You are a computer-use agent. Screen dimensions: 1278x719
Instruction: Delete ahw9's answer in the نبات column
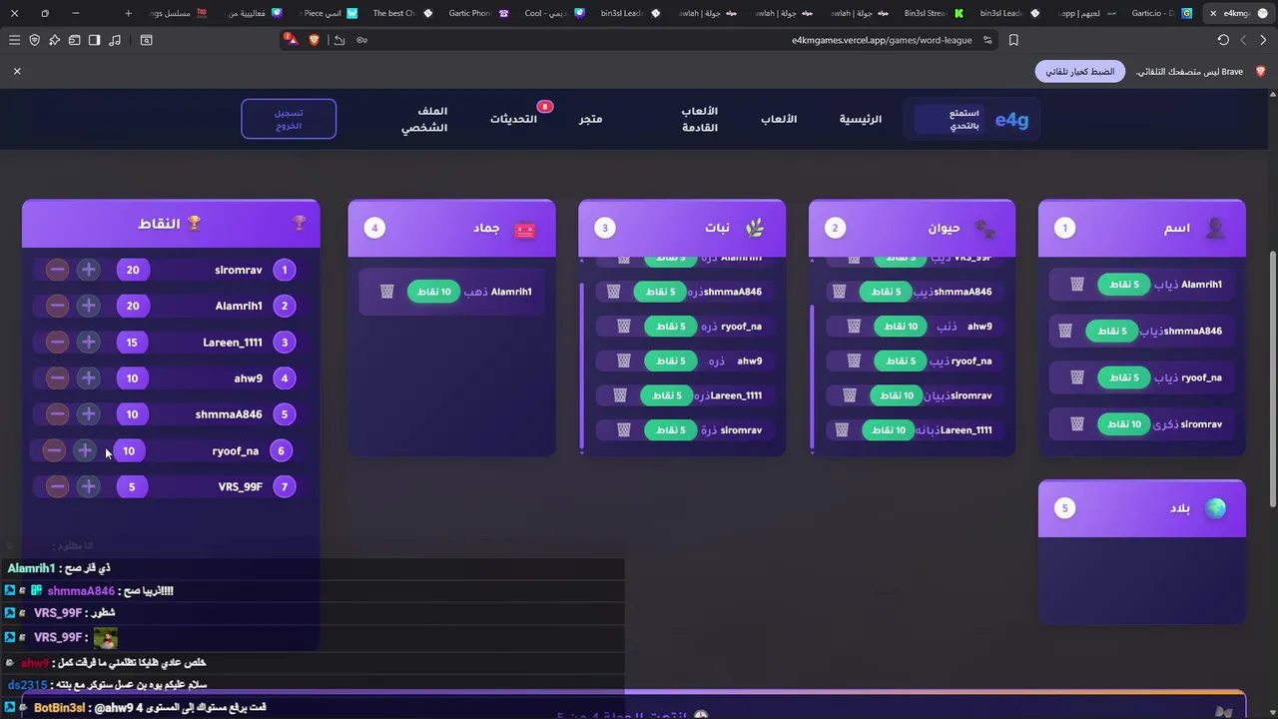click(624, 360)
